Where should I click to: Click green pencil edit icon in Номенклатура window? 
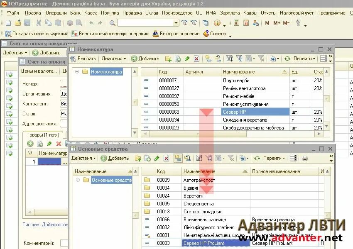(187, 59)
